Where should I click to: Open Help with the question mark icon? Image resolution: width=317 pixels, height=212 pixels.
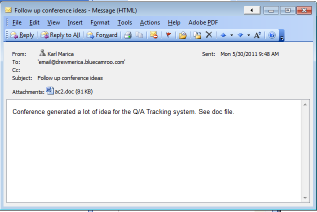click(x=272, y=35)
